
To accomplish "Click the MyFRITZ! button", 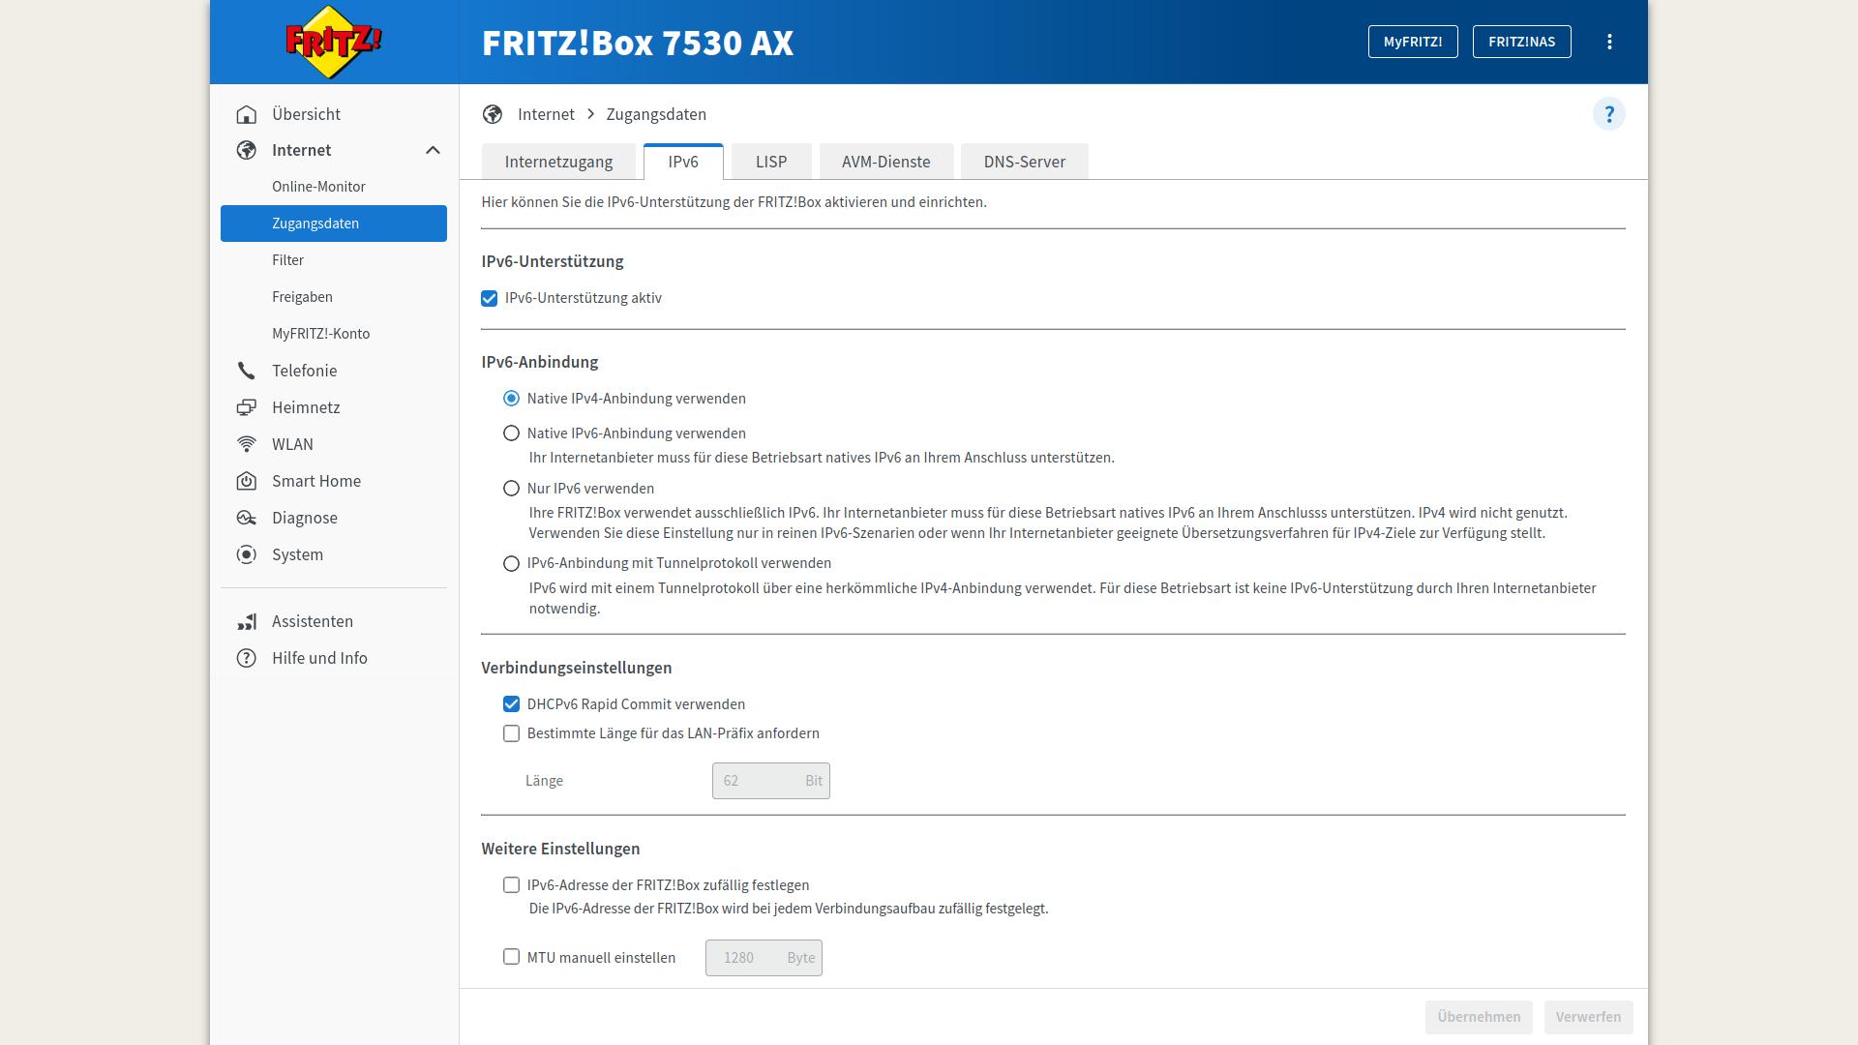I will (x=1412, y=42).
